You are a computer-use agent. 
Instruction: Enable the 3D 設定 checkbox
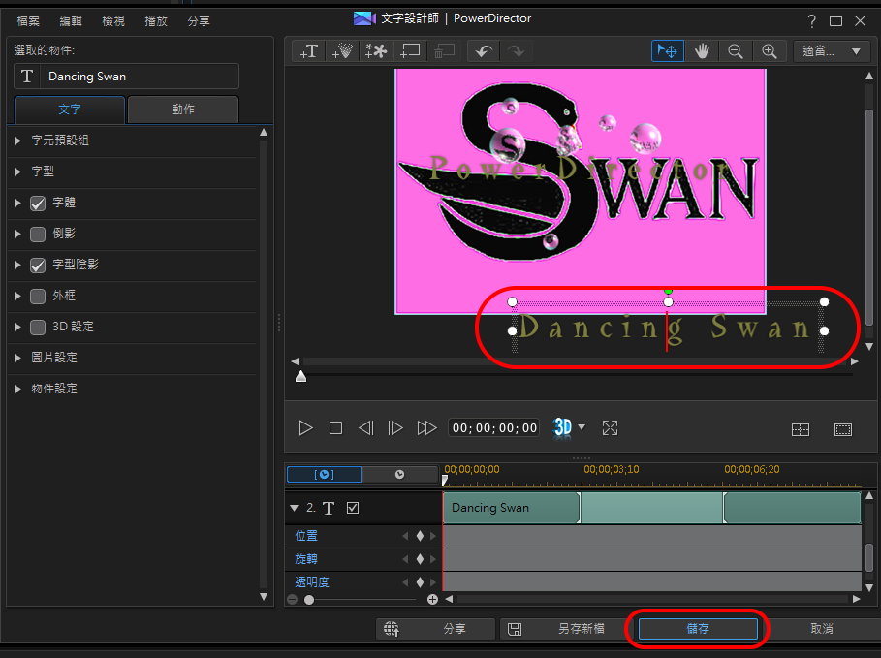point(38,327)
